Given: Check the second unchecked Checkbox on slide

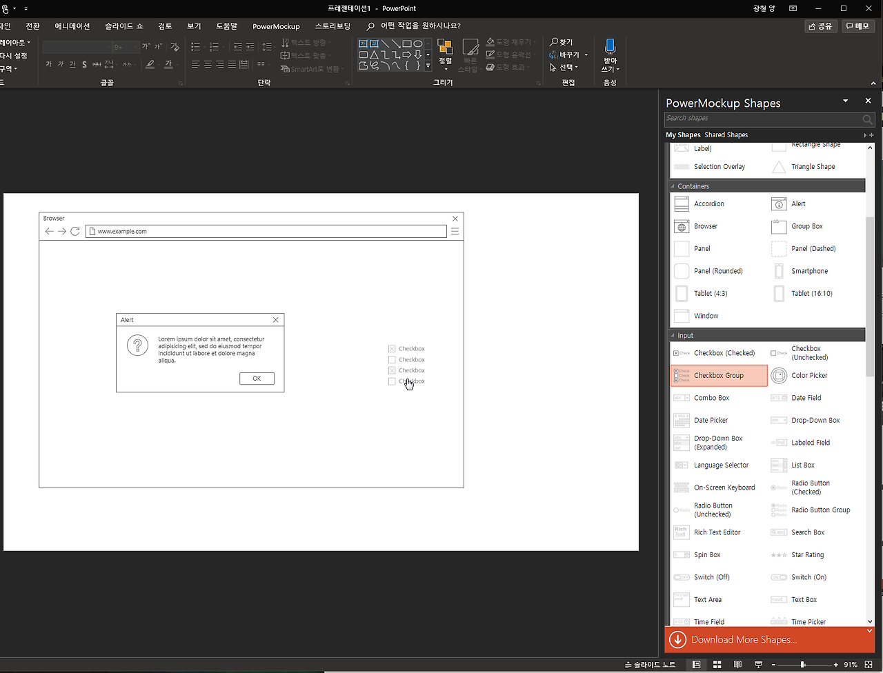Looking at the screenshot, I should pos(392,360).
